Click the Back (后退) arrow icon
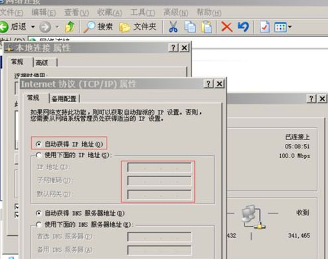Image resolution: width=328 pixels, height=259 pixels. point(4,27)
